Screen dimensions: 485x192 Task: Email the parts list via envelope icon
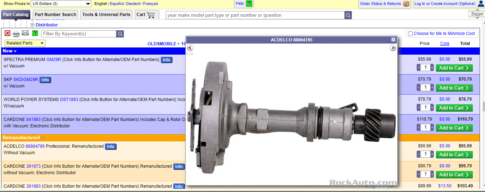25,33
